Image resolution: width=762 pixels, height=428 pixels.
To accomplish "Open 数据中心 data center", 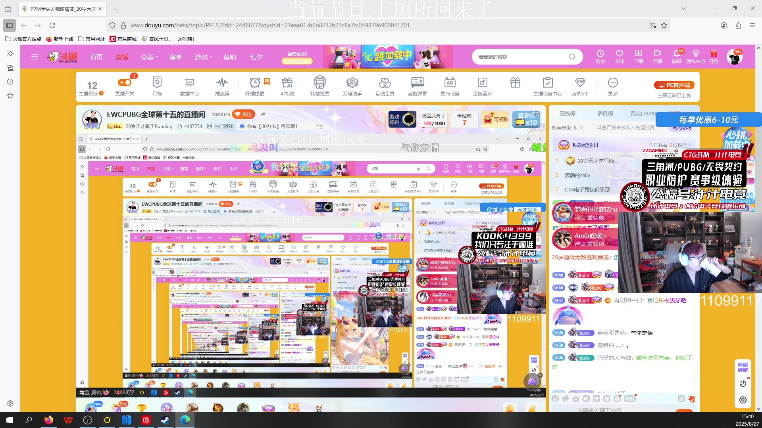I will [x=190, y=86].
